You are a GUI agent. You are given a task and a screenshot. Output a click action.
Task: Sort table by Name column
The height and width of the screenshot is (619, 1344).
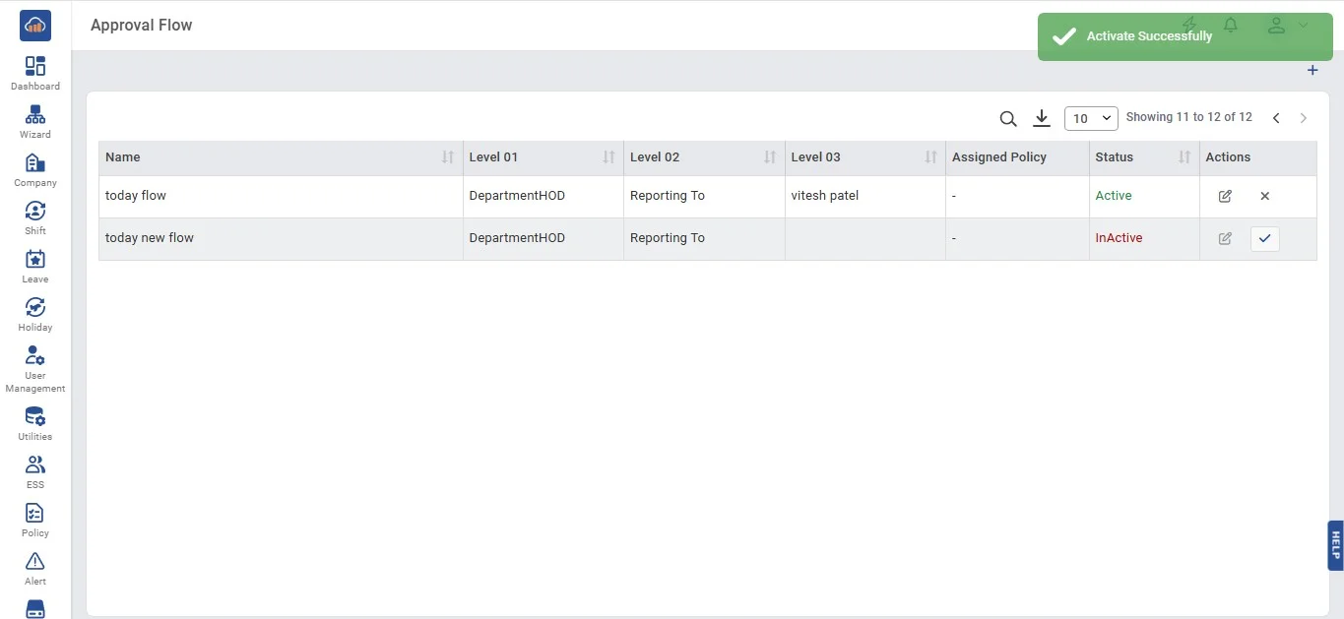click(x=448, y=157)
